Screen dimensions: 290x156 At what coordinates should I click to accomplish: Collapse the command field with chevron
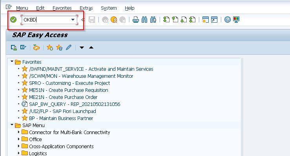pyautogui.click(x=83, y=20)
